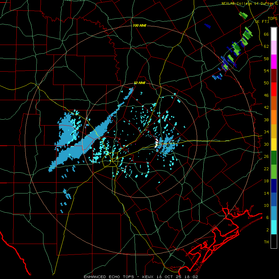Image resolution: width=279 pixels, height=279 pixels.
Task: Click the 50 NMI range ring label
Action: coord(139,83)
